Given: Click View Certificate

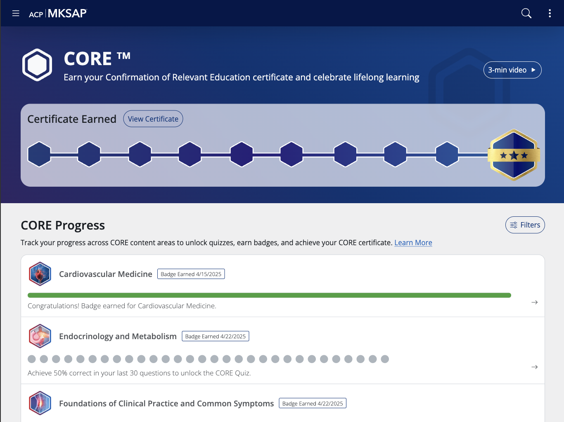Looking at the screenshot, I should [153, 119].
